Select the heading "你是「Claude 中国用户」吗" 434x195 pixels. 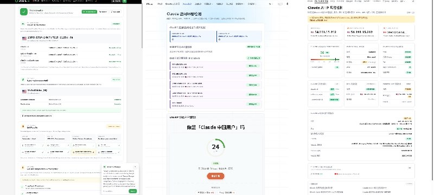[x=215, y=127]
